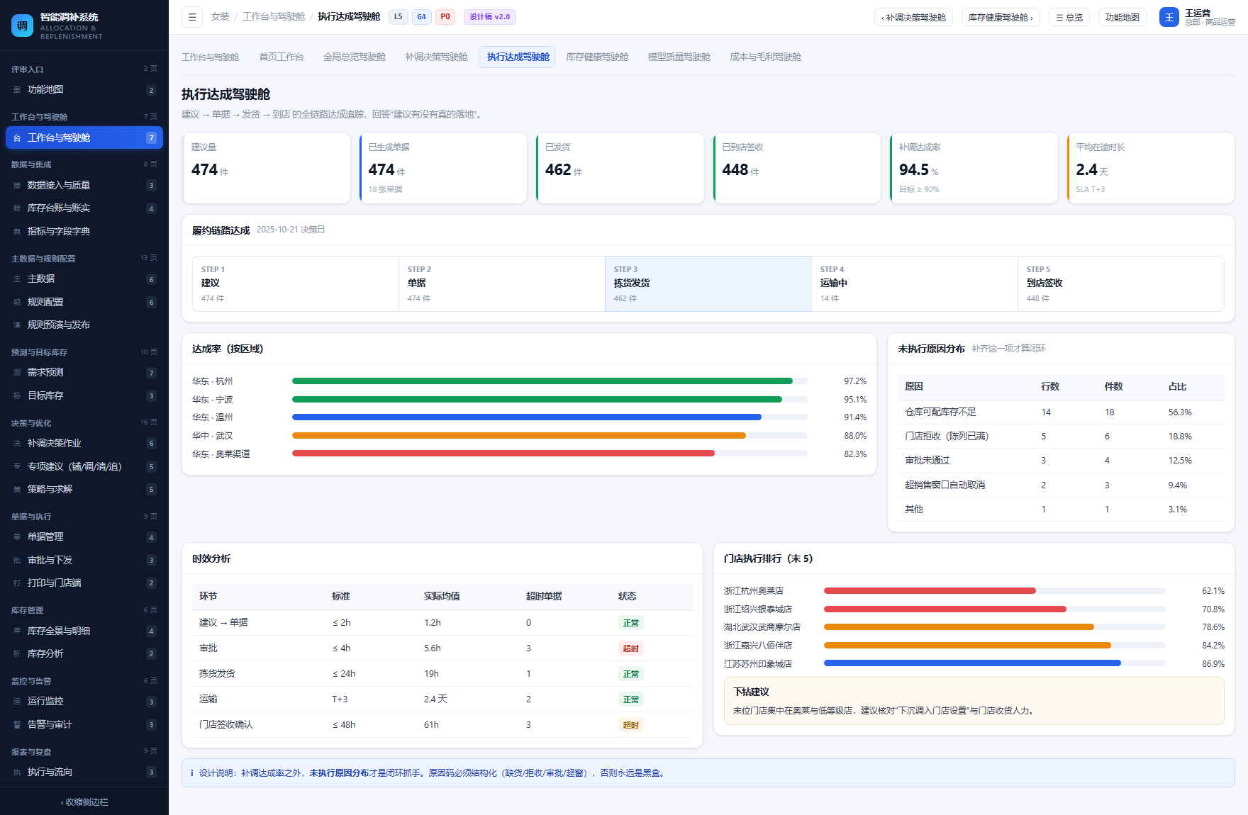Select STEP 3 拣货发货 step
The image size is (1248, 815).
click(x=708, y=283)
